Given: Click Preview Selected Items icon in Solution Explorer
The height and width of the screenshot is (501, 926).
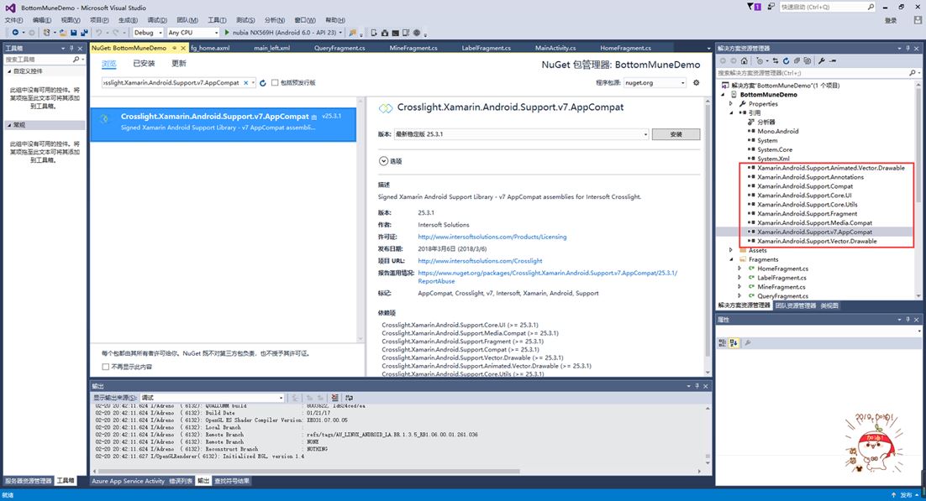Looking at the screenshot, I should point(833,60).
